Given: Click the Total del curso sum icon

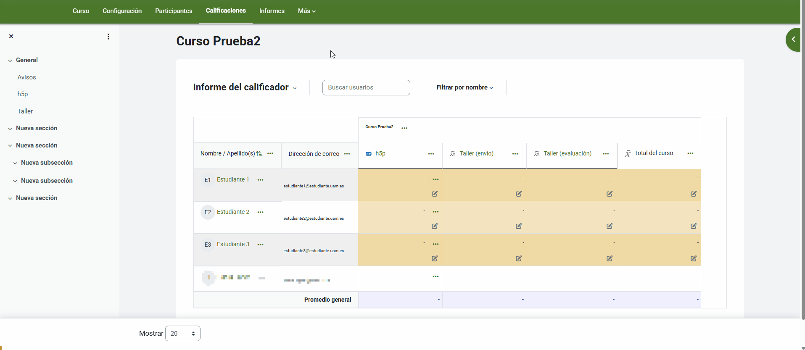Looking at the screenshot, I should [x=628, y=153].
